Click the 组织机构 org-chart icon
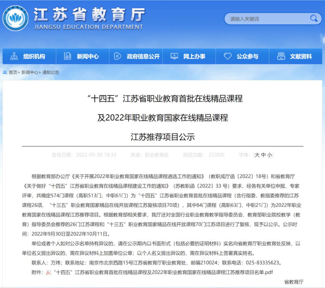The image size is (325, 288). coord(14,56)
